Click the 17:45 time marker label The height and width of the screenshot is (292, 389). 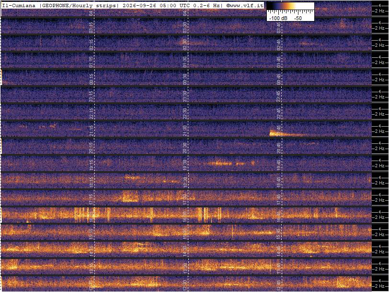(279, 199)
